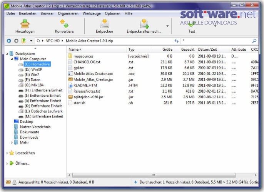264x192 pixels.
Task: Click the Desktop icon in the tree
Action: [16, 121]
